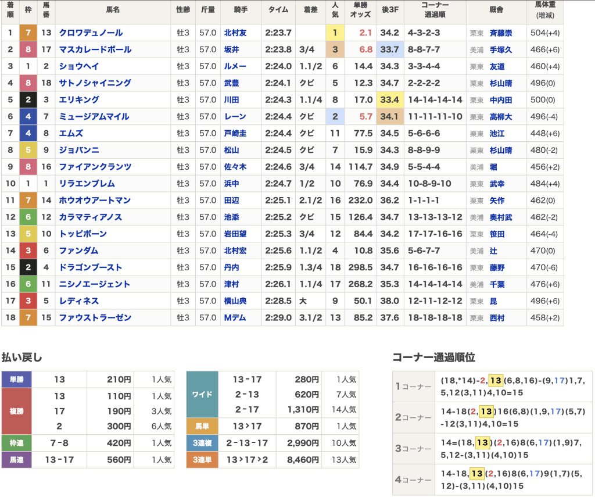Click jockey name 坂井
The height and width of the screenshot is (497, 595).
231,50
